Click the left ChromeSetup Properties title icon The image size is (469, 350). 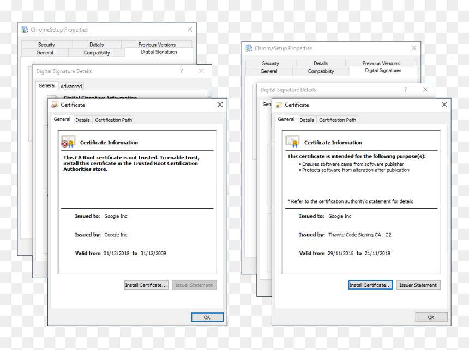(x=25, y=29)
